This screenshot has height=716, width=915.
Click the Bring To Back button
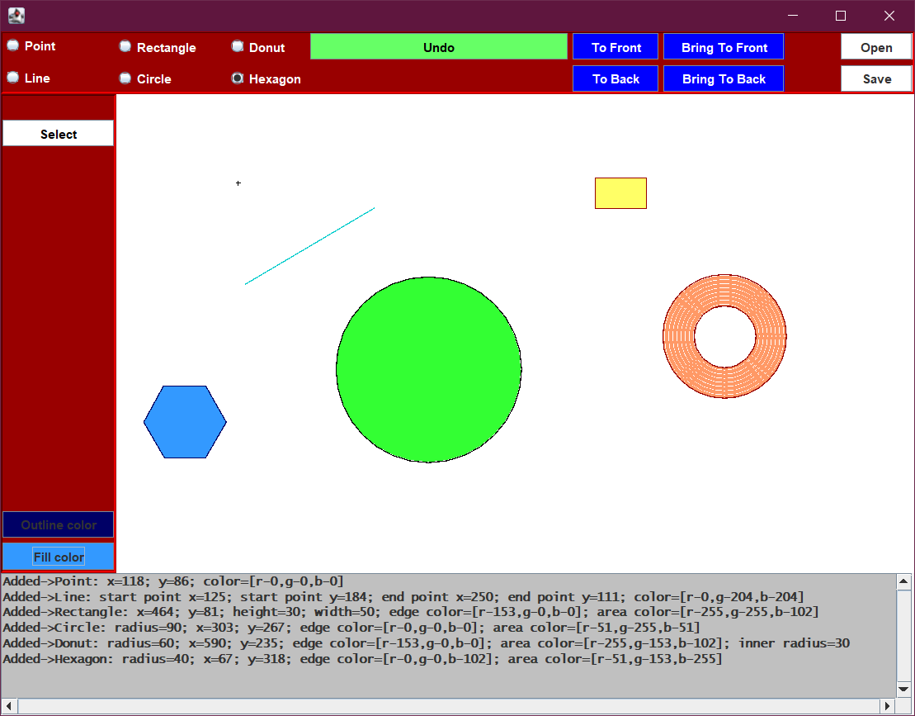coord(724,78)
